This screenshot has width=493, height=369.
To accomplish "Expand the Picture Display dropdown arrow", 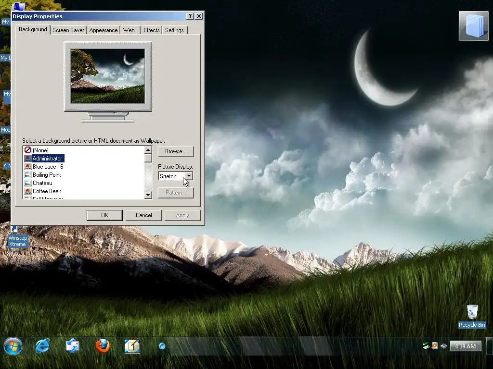I will [x=189, y=176].
